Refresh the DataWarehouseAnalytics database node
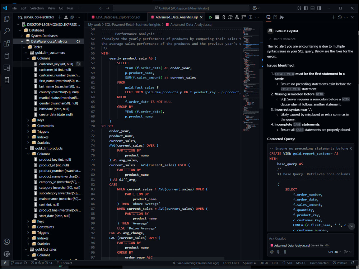The image size is (359, 269). point(78,41)
